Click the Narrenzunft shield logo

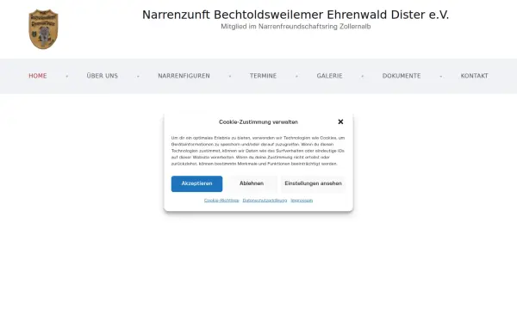tap(43, 29)
